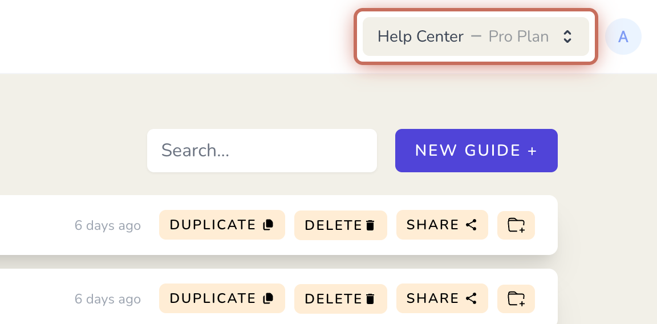Click SHARE in the second guide row
The image size is (657, 324).
click(442, 298)
